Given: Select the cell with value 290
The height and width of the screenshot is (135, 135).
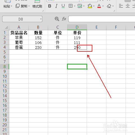Looking at the screenshot, I should point(77,47).
